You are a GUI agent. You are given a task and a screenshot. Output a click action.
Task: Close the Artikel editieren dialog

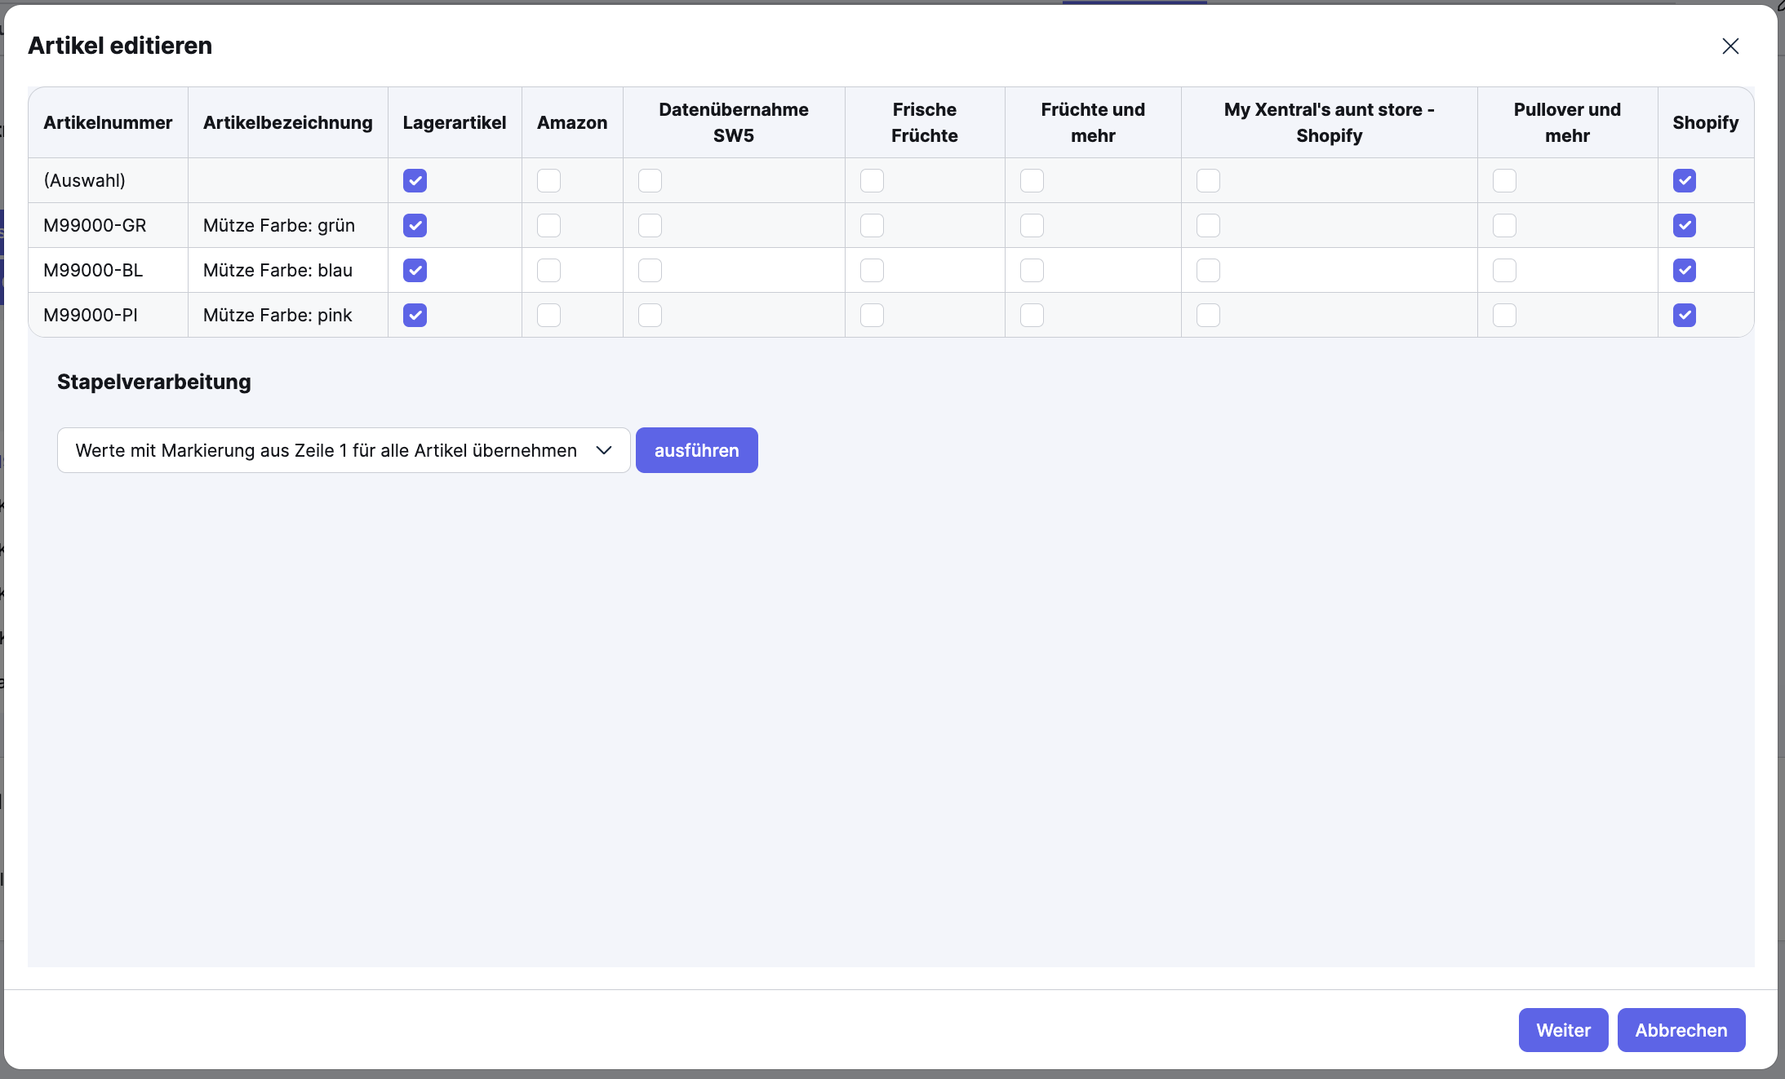(1730, 46)
